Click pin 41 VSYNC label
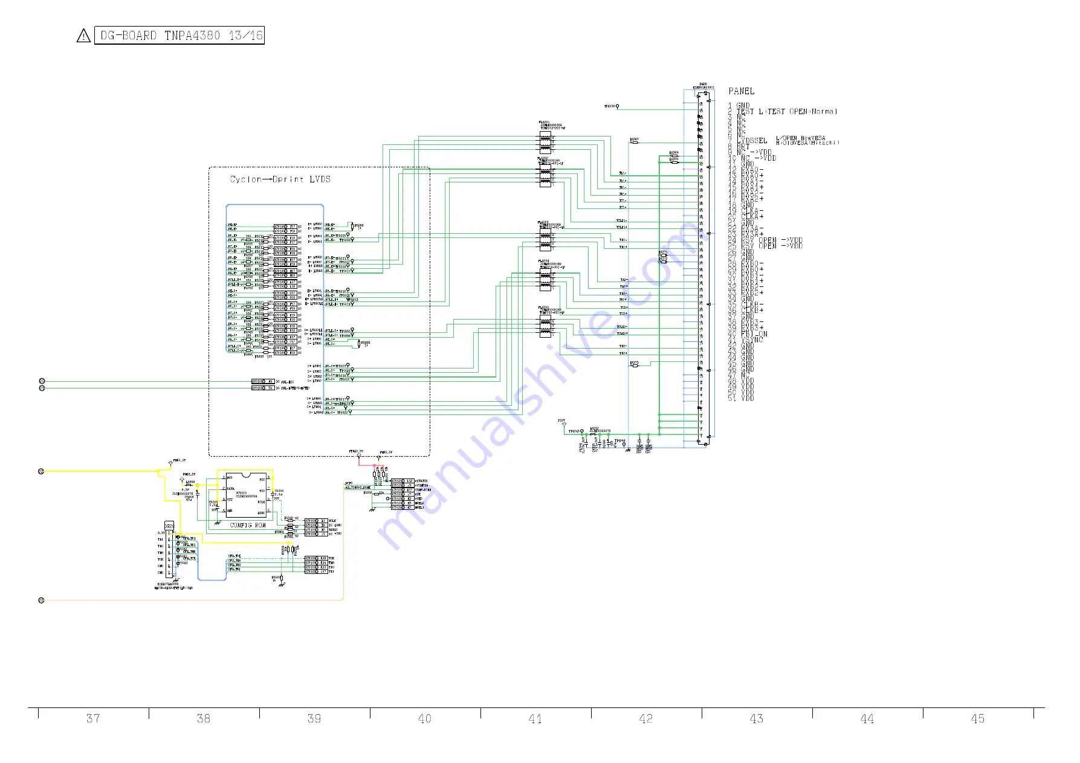The width and height of the screenshot is (1080, 763). click(x=745, y=340)
